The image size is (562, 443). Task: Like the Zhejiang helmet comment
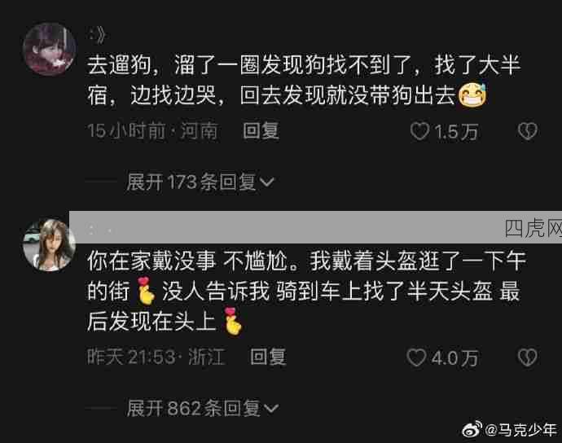tap(416, 357)
